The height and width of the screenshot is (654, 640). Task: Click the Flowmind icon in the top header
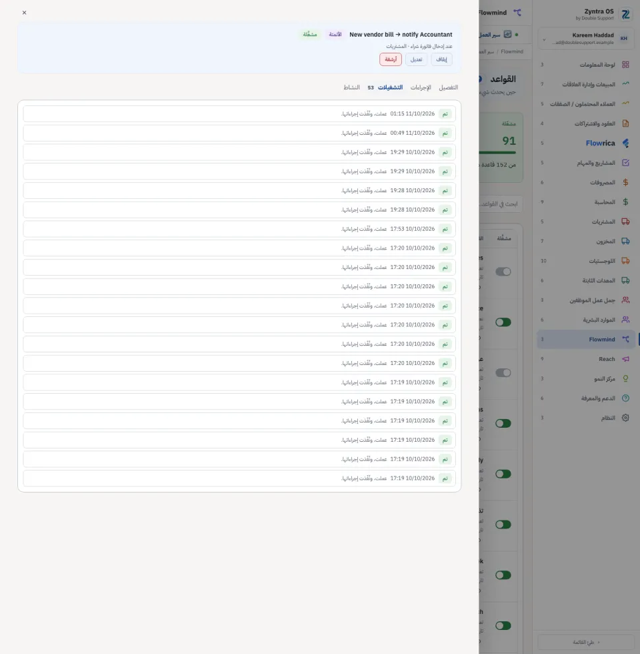[517, 13]
